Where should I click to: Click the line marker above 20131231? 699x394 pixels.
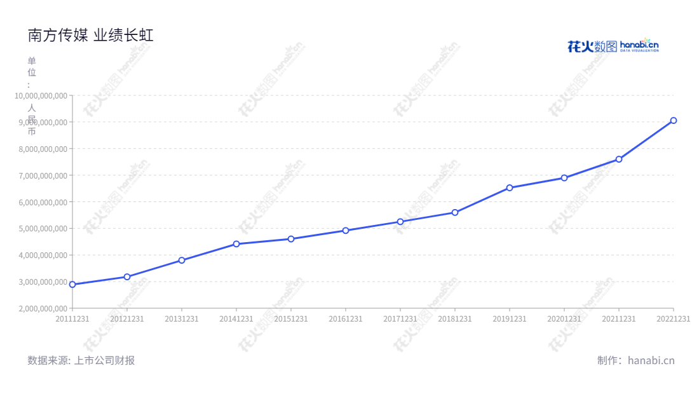[182, 261]
